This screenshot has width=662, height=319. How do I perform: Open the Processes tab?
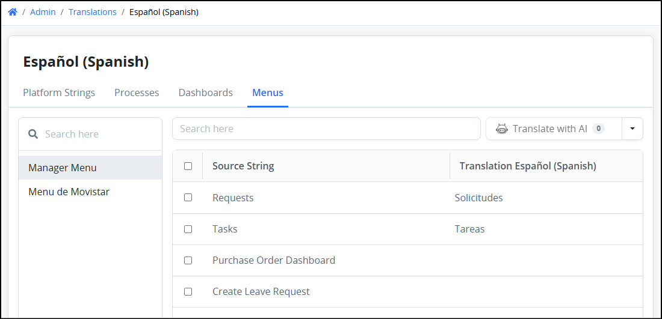click(x=137, y=93)
